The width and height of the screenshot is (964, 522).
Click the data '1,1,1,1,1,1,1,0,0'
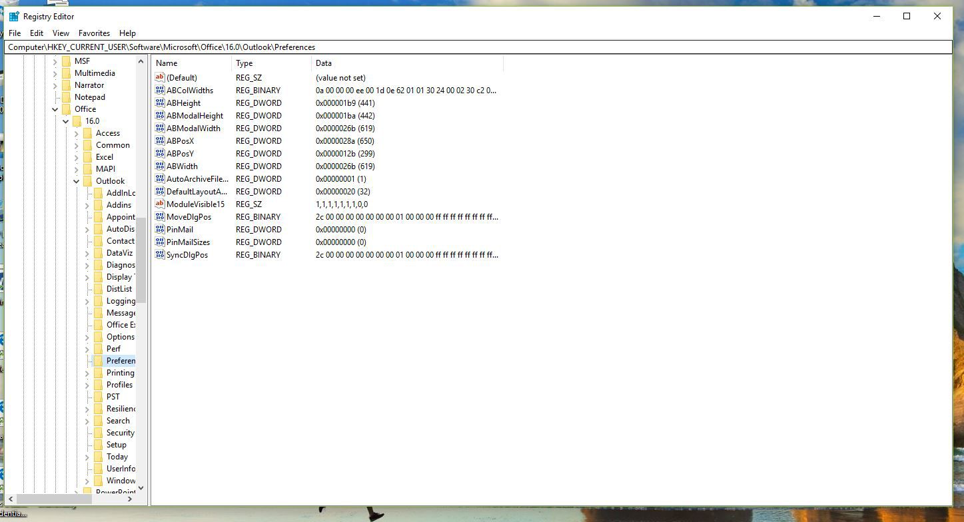pos(342,204)
